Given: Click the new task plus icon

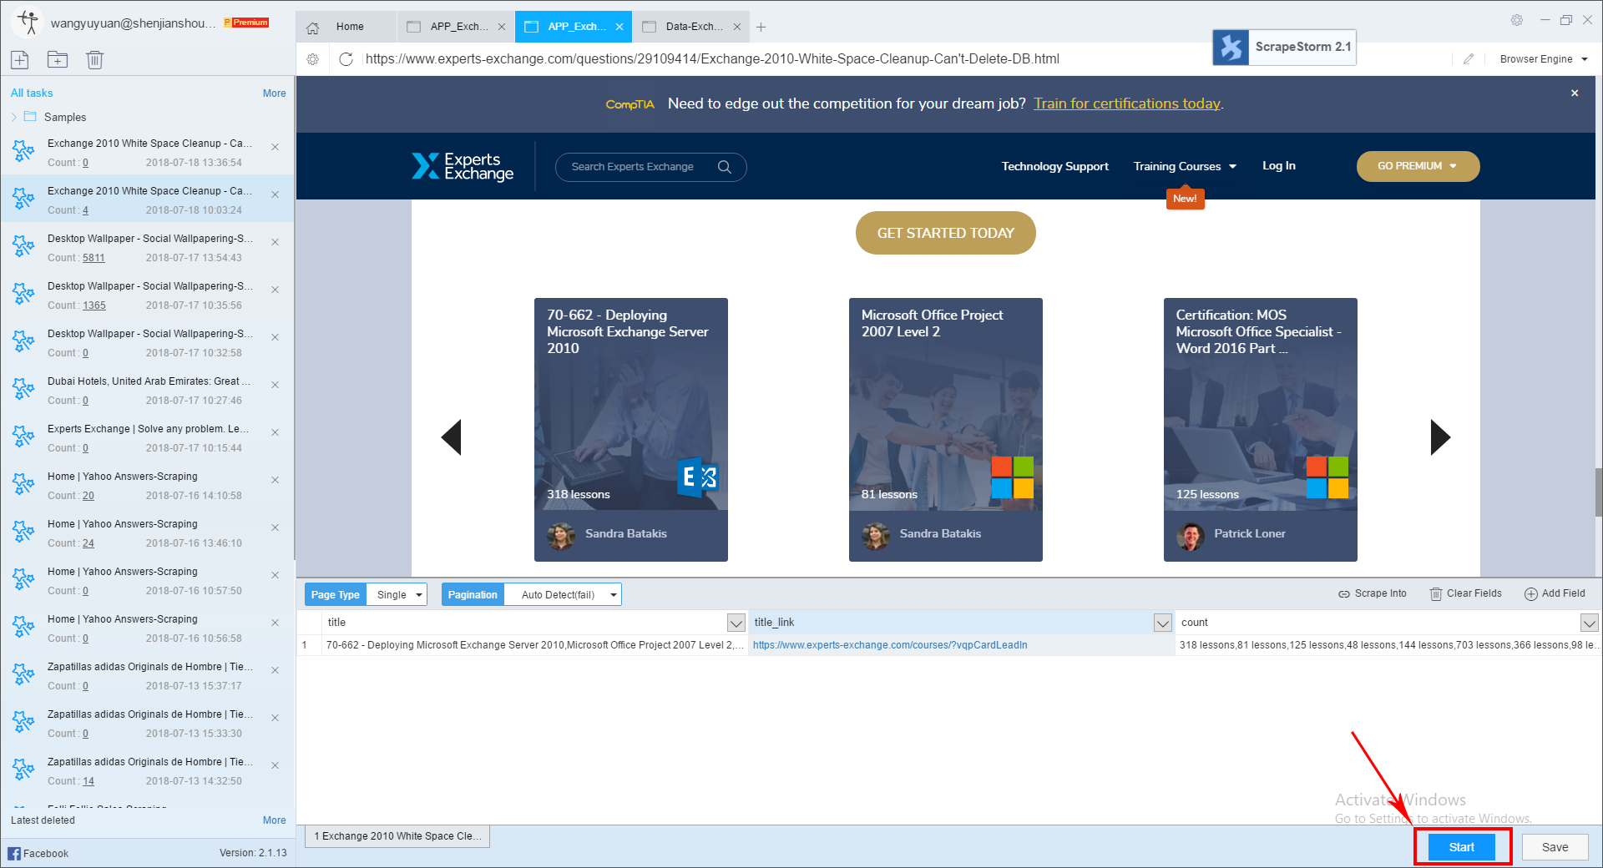Looking at the screenshot, I should [x=20, y=59].
